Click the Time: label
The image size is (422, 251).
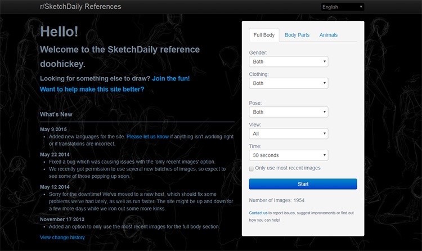click(x=255, y=146)
